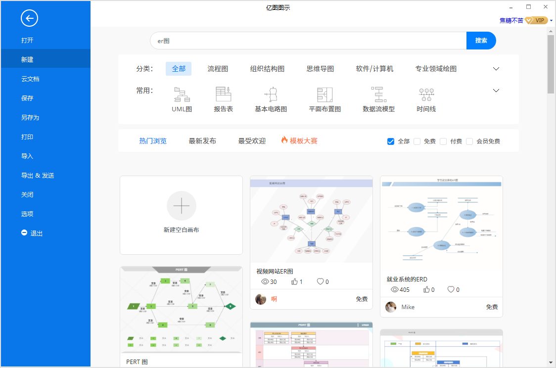This screenshot has height=368, width=556.
Task: Select the 基本电路图 template icon
Action: click(x=271, y=97)
